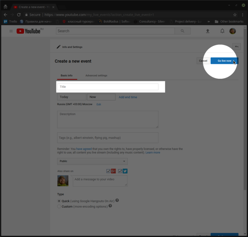Open the Consultancy - Silver bookmark
248x237 pixels.
tap(149, 21)
